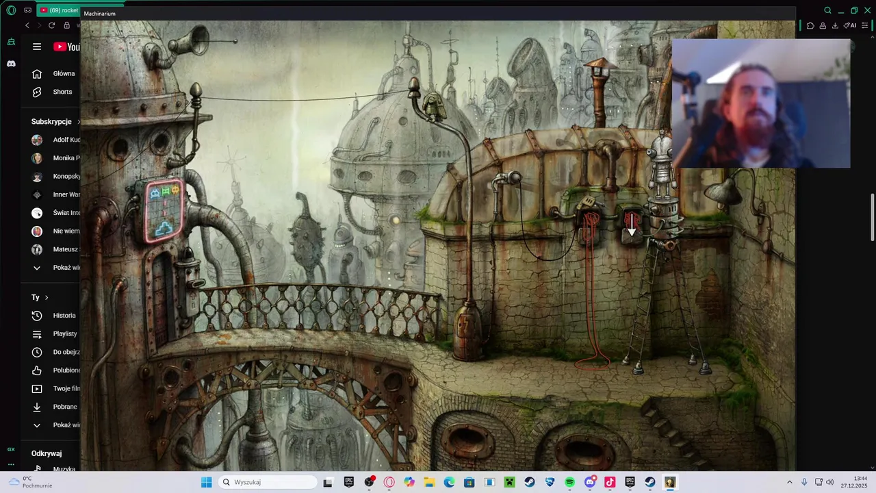Show hidden system tray icons
The height and width of the screenshot is (493, 876).
789,482
